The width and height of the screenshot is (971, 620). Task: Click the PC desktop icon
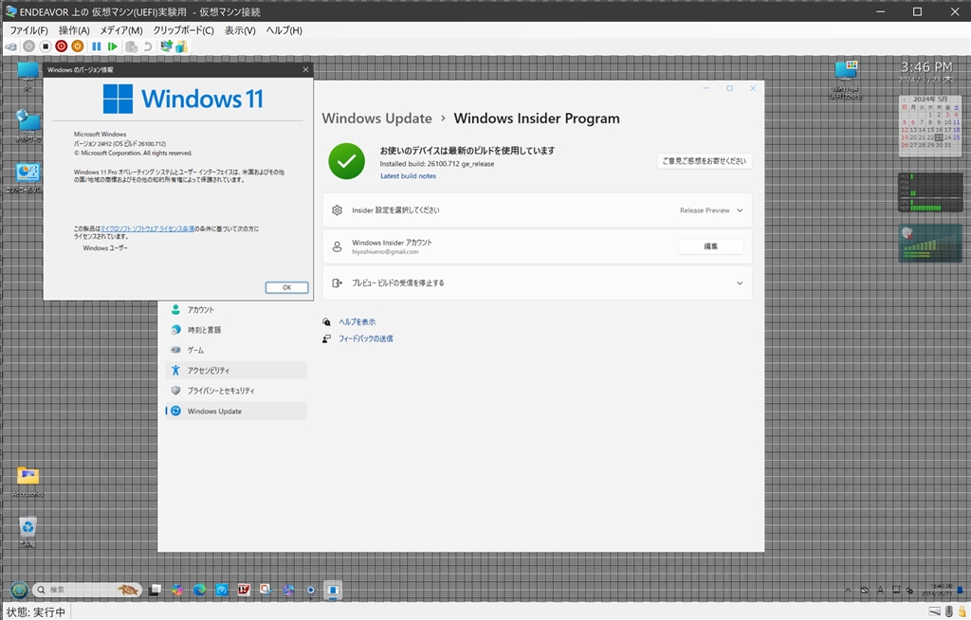(x=27, y=77)
